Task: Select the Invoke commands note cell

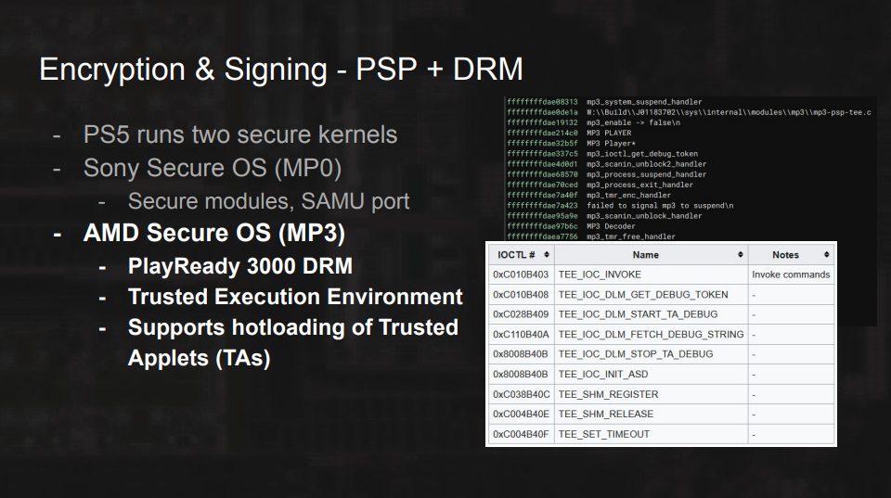Action: pos(791,275)
